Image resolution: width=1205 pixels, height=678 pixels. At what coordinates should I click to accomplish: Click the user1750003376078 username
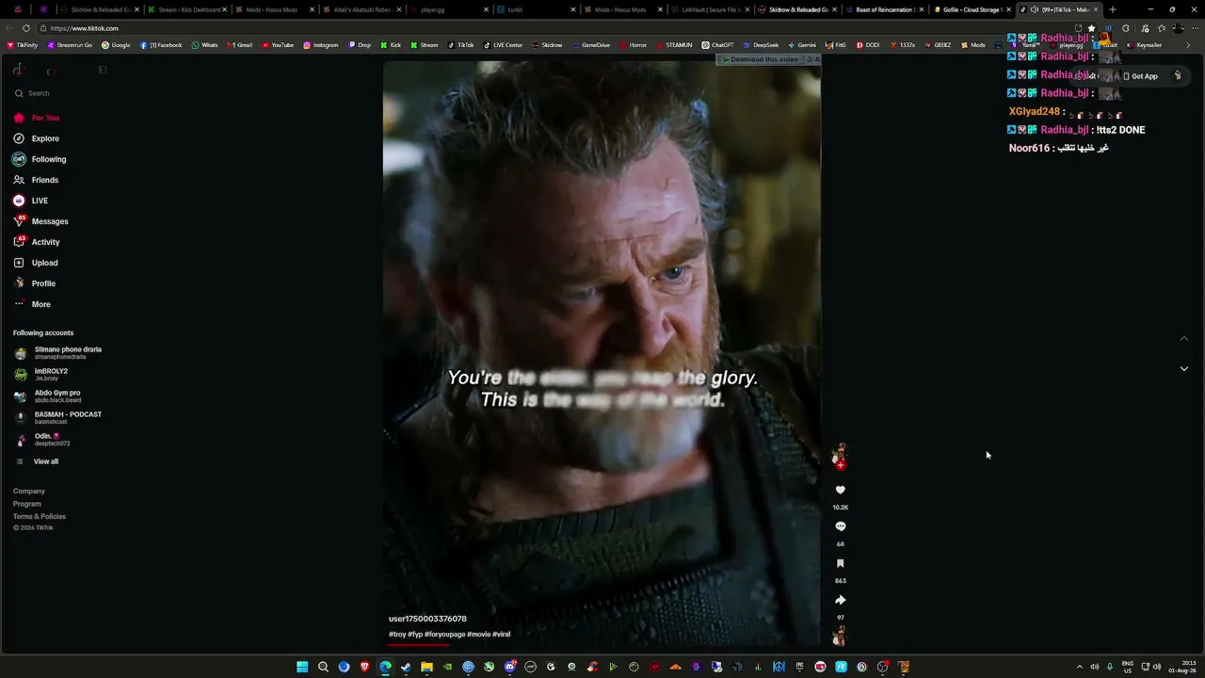(x=427, y=619)
